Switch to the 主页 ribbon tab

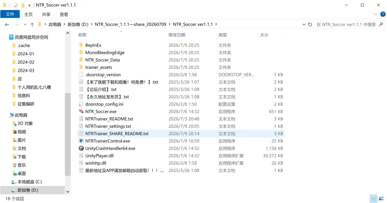tap(29, 15)
